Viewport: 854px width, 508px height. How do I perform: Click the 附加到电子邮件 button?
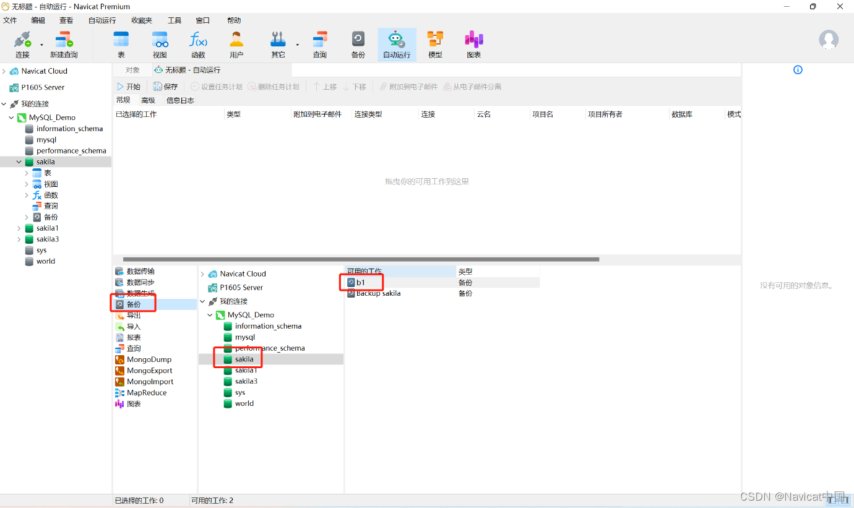click(x=408, y=87)
